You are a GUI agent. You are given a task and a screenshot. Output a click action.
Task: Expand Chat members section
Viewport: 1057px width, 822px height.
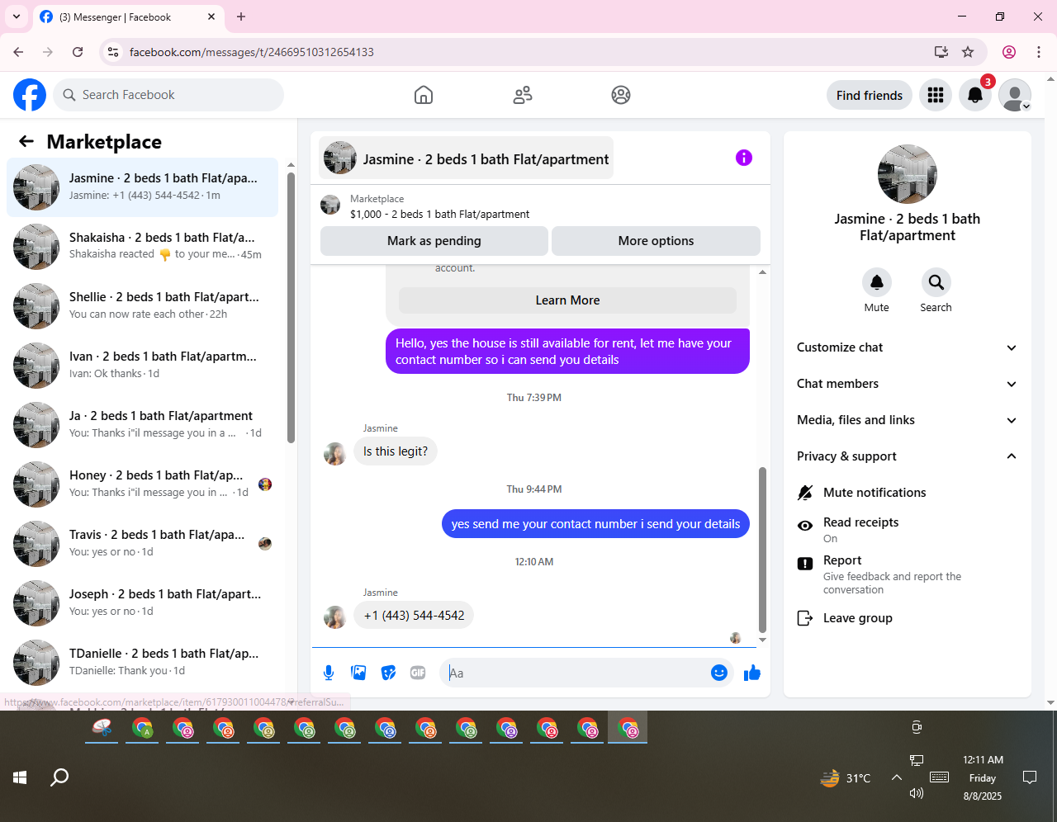908,384
